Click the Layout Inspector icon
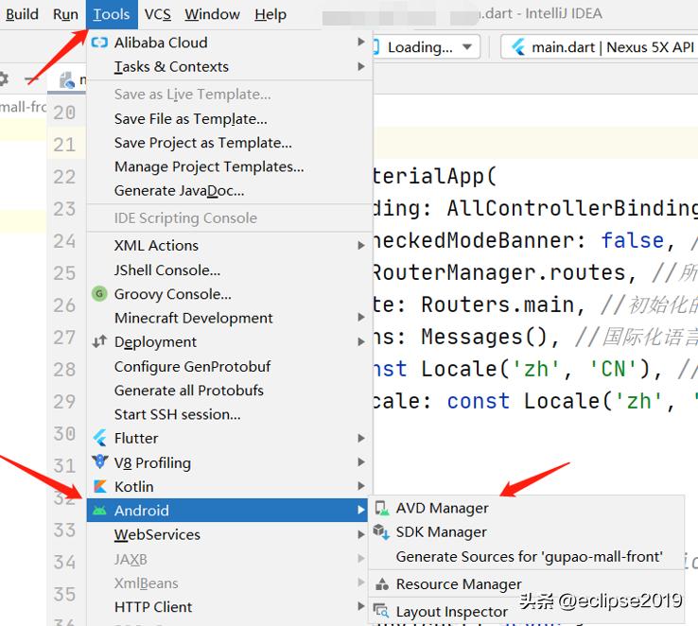This screenshot has height=626, width=698. pyautogui.click(x=381, y=611)
